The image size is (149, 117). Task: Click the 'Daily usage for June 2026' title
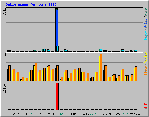(x=31, y=4)
